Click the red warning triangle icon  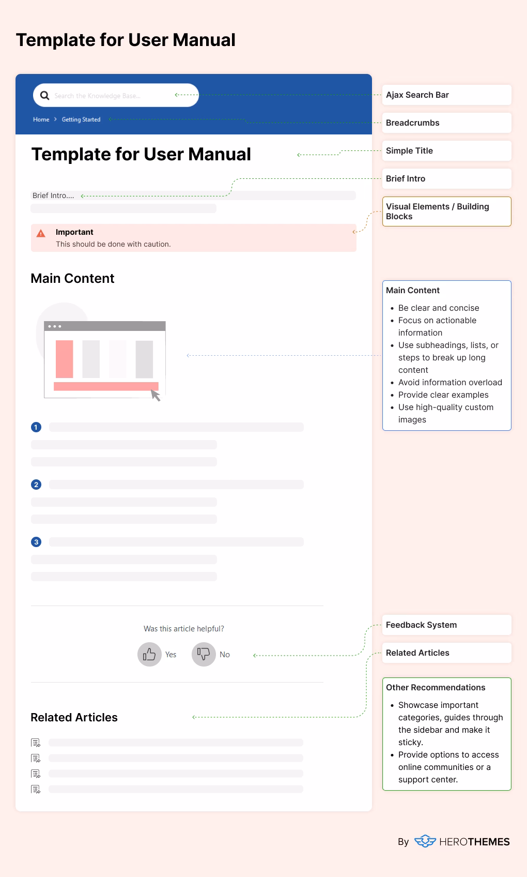[x=41, y=233]
